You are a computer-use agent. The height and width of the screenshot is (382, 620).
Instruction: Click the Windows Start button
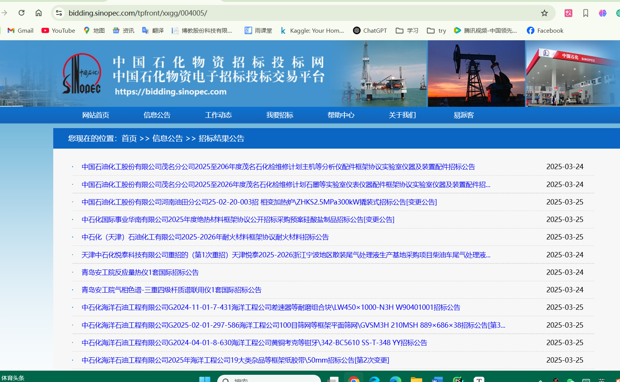click(205, 379)
